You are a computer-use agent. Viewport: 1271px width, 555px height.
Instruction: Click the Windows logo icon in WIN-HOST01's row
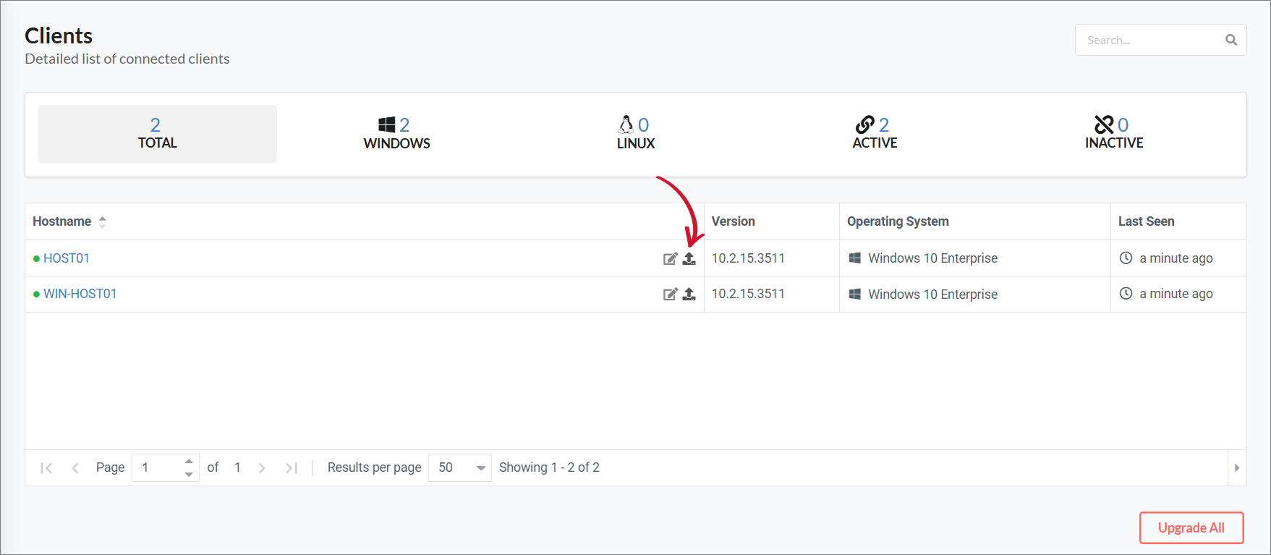[x=854, y=294]
